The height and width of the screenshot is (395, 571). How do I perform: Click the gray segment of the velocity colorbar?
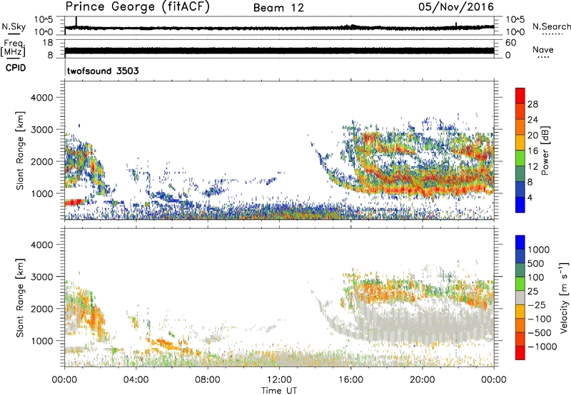[520, 297]
